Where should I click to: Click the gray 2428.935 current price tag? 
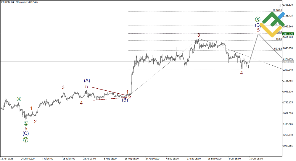pyautogui.click(x=288, y=62)
